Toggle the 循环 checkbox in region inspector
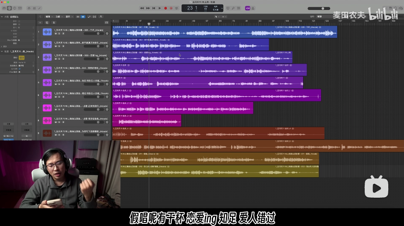The height and width of the screenshot is (226, 404). click(19, 24)
